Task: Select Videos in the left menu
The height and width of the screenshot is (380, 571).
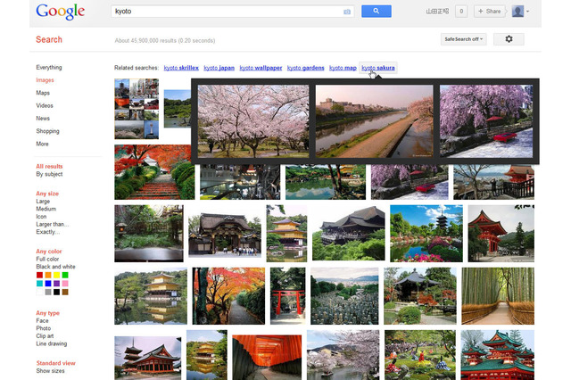Action: [45, 105]
